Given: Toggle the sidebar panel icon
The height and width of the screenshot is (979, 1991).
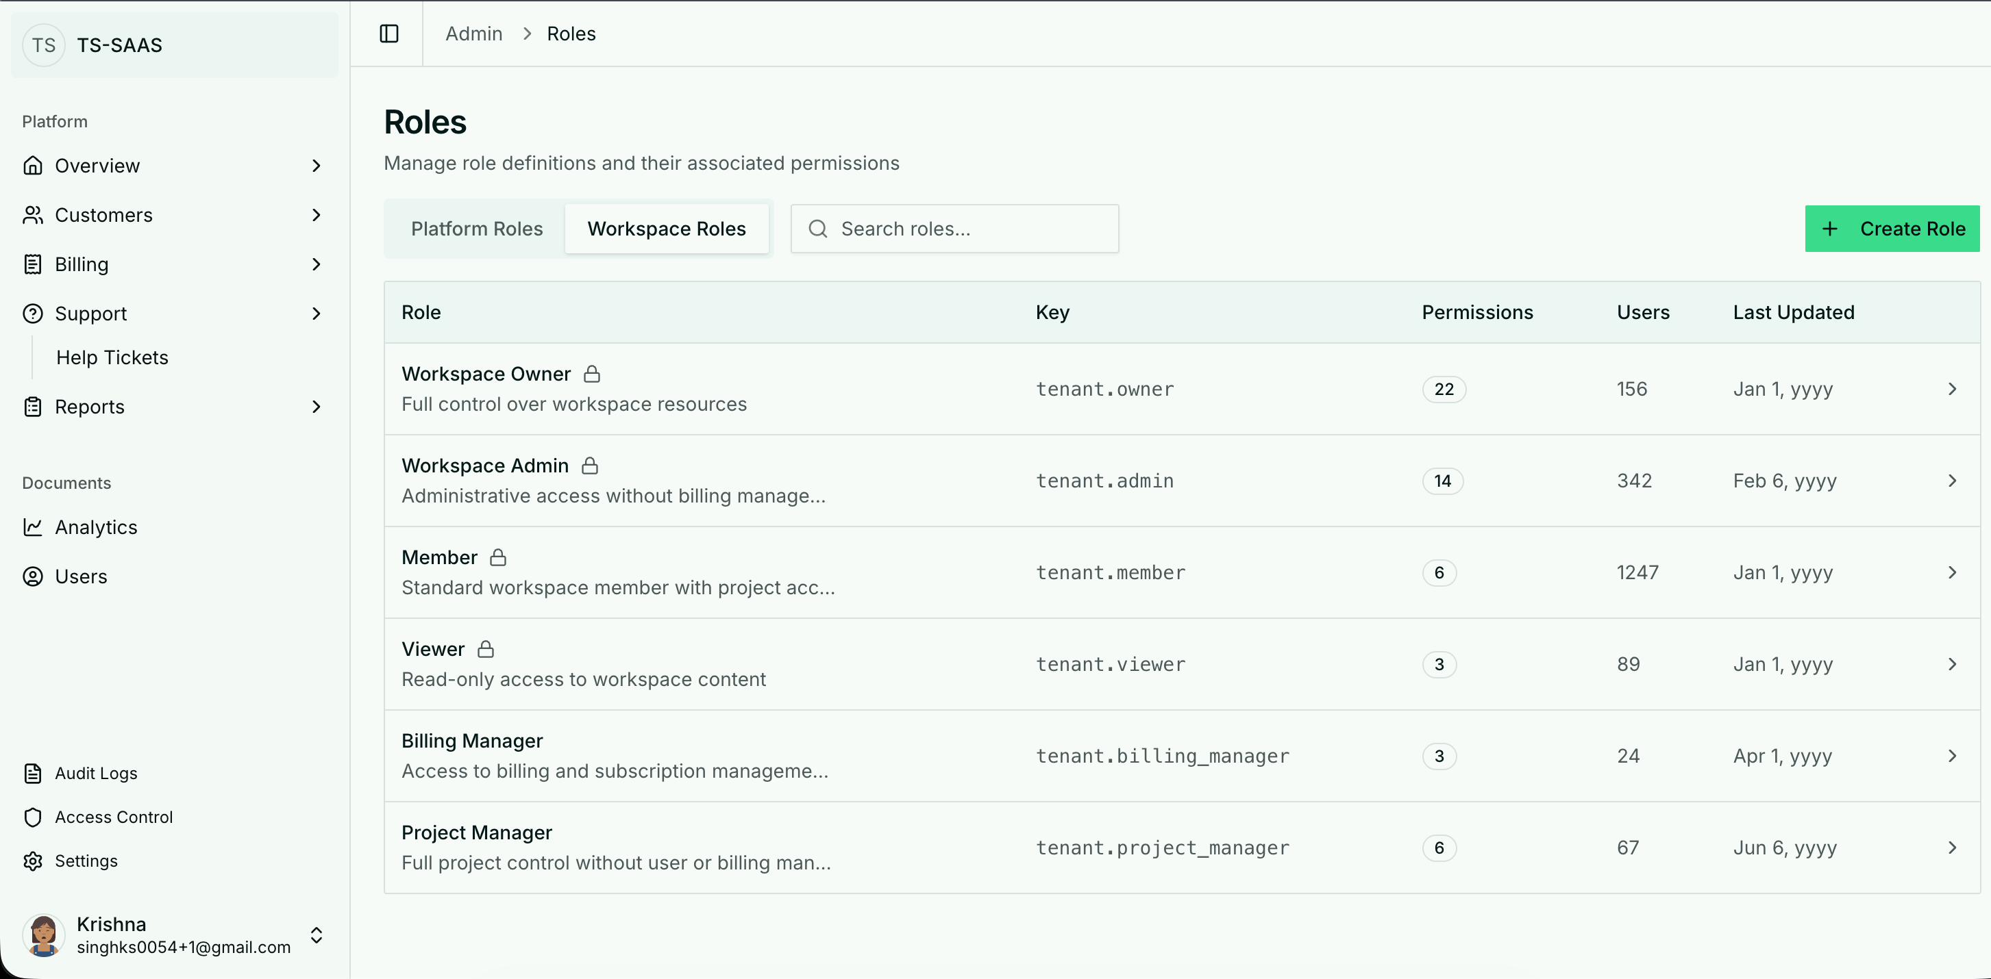Looking at the screenshot, I should coord(388,34).
